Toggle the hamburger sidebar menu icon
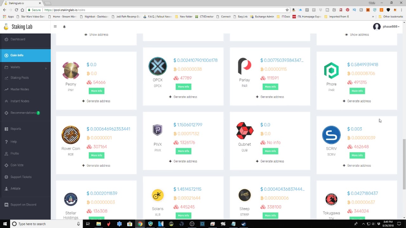This screenshot has width=406, height=228. (x=55, y=27)
